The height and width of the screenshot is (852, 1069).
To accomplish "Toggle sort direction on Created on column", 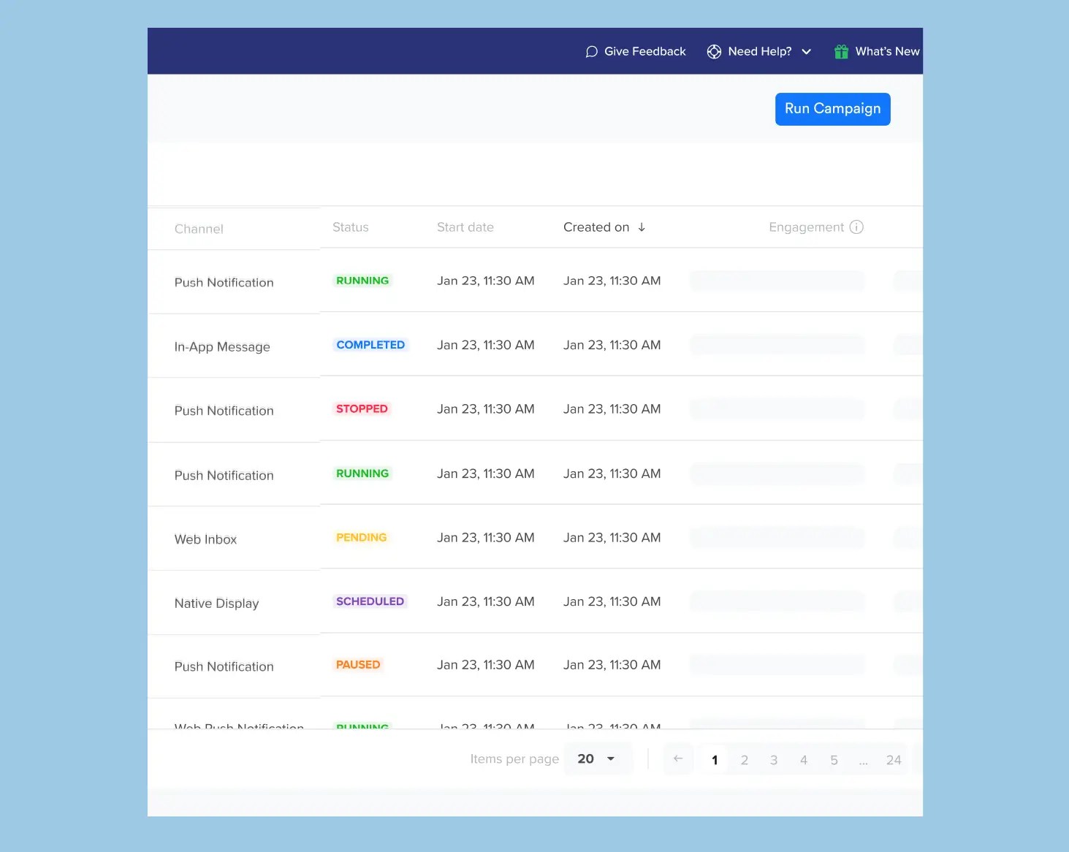I will pos(642,227).
